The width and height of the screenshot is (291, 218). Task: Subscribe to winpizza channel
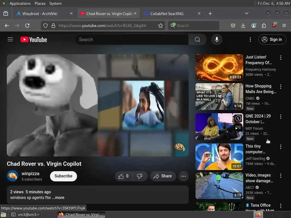pyautogui.click(x=63, y=176)
